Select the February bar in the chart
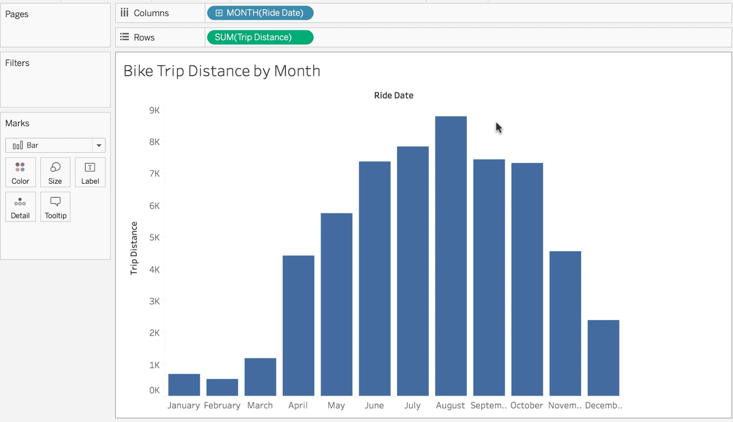Viewport: 733px width, 422px height. 222,386
